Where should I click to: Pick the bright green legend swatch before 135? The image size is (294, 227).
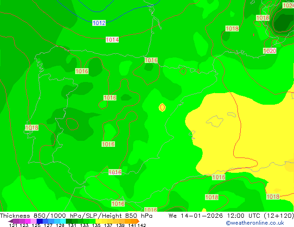point(93,221)
